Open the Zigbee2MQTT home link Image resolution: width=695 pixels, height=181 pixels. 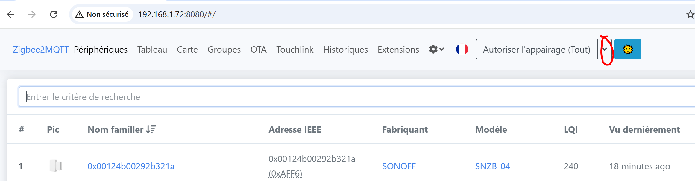coord(41,50)
